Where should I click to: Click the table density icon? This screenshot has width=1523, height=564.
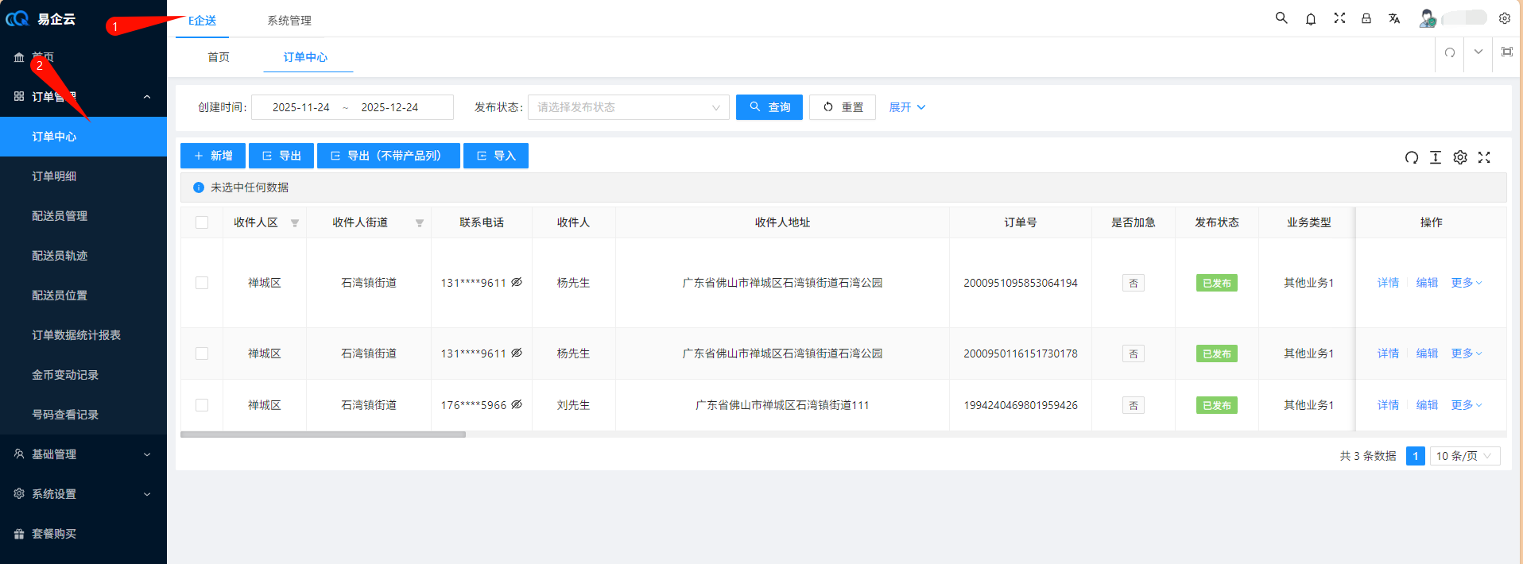(x=1436, y=157)
